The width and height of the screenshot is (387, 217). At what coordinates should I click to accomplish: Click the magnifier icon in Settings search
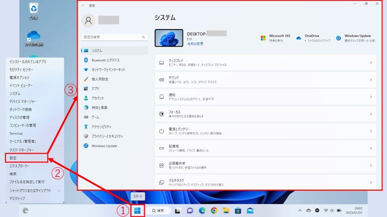144,37
